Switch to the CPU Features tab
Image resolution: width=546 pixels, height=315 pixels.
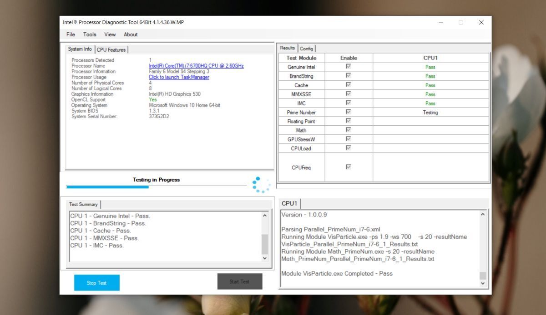click(111, 49)
